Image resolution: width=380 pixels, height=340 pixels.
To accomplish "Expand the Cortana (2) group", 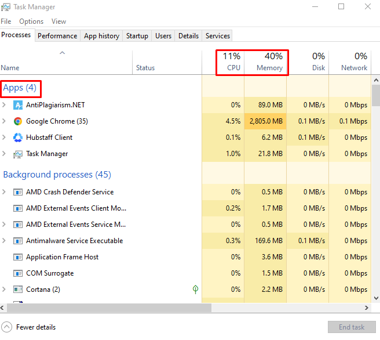I will [x=4, y=290].
